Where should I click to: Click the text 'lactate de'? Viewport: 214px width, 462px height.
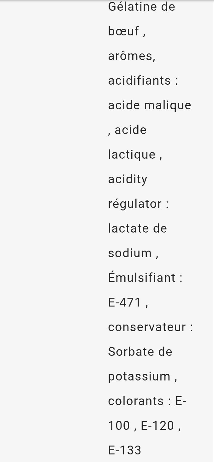pyautogui.click(x=138, y=228)
